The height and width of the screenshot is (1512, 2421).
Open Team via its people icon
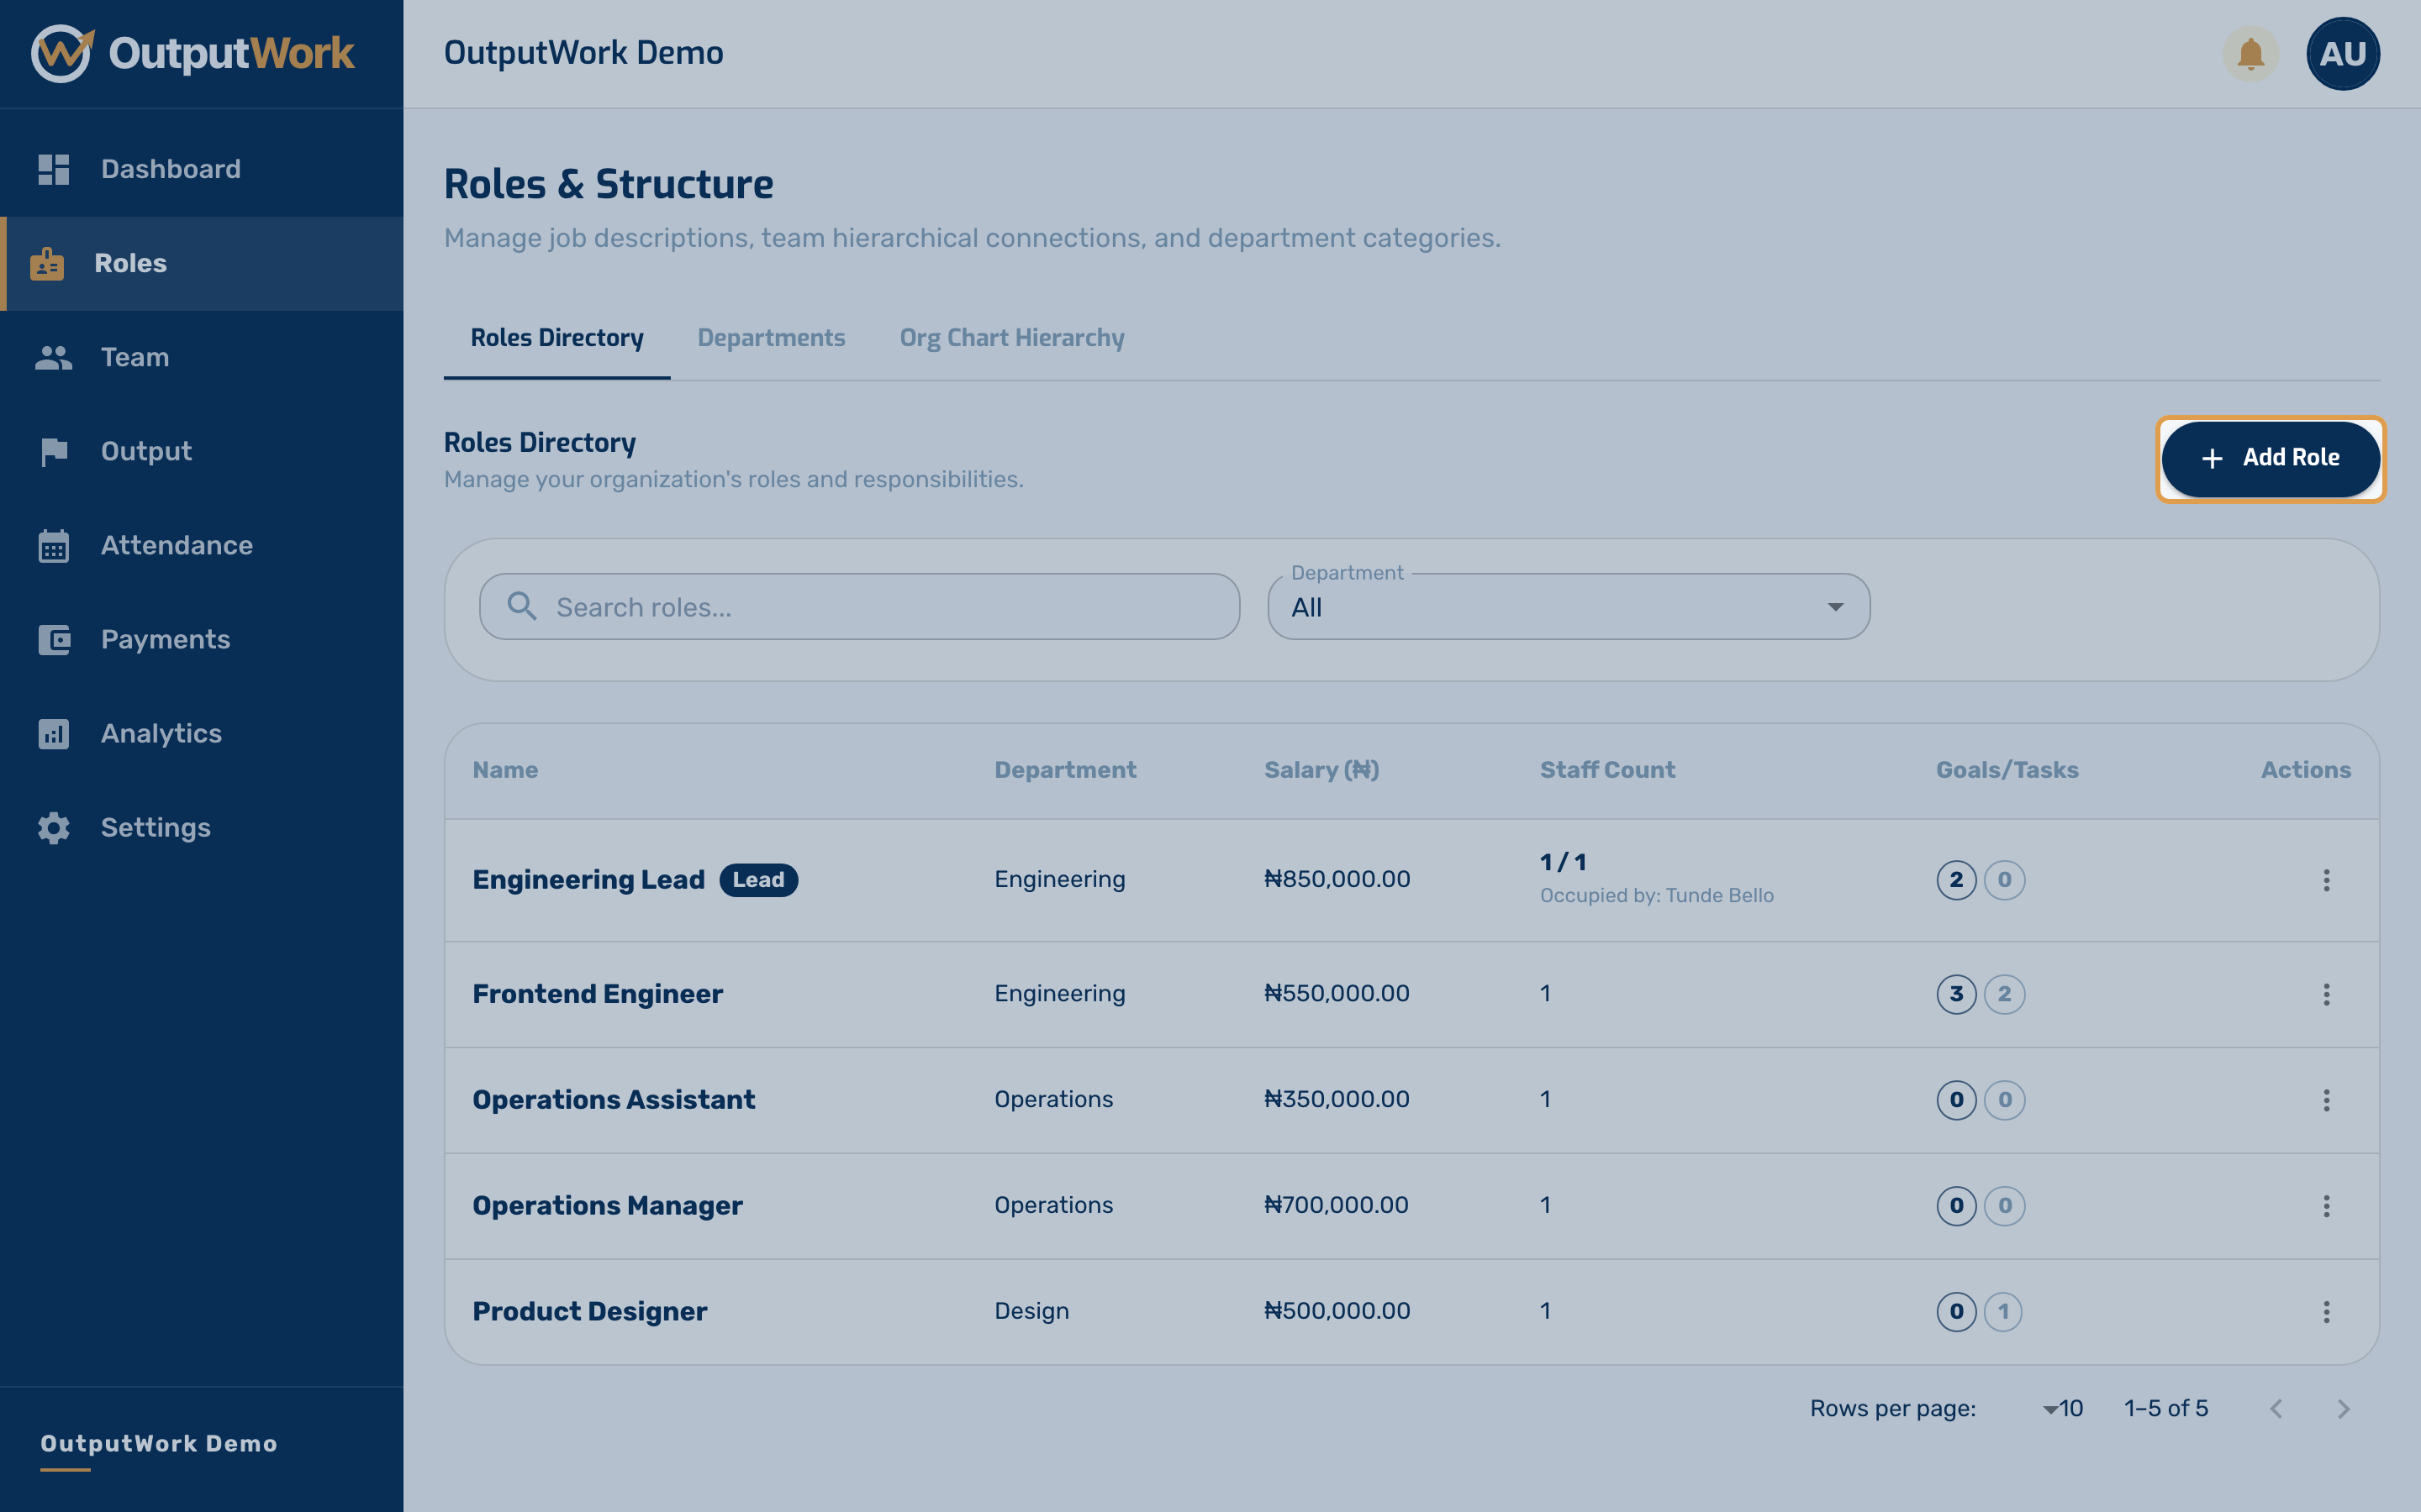[x=54, y=358]
